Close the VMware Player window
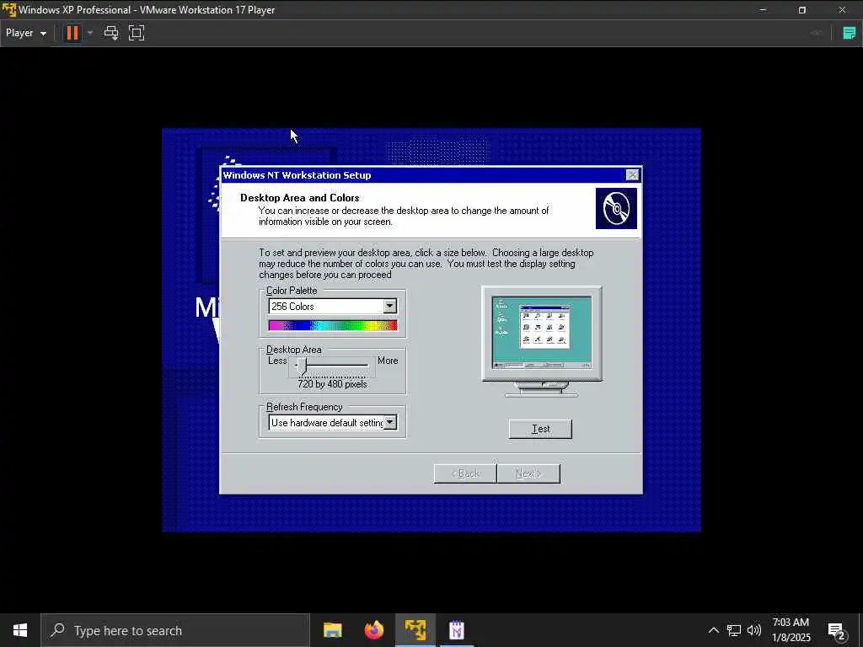The image size is (863, 647). [x=842, y=10]
